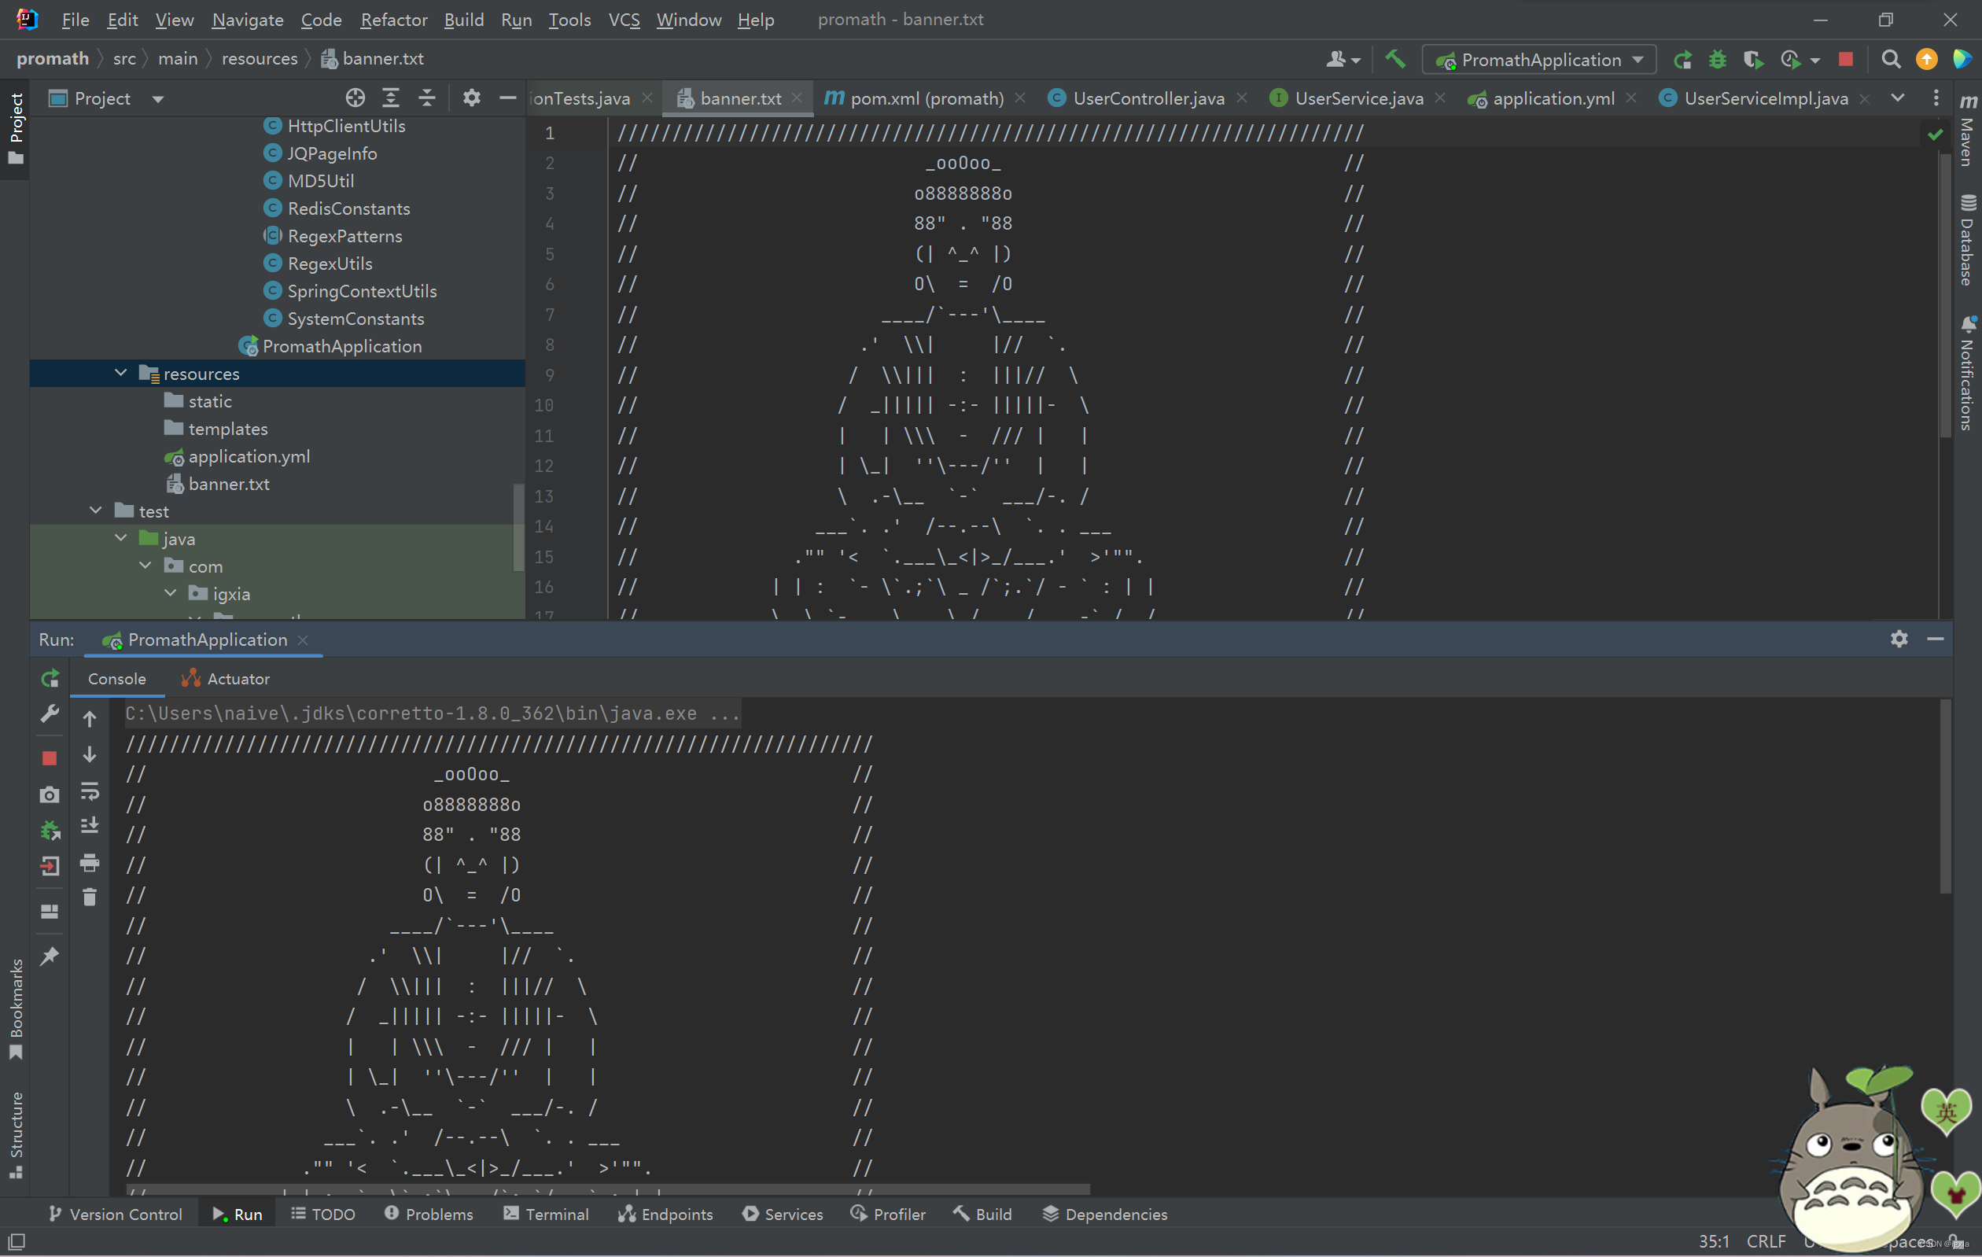Toggle soft-wrap in the console
Image resolution: width=1982 pixels, height=1257 pixels.
click(90, 791)
